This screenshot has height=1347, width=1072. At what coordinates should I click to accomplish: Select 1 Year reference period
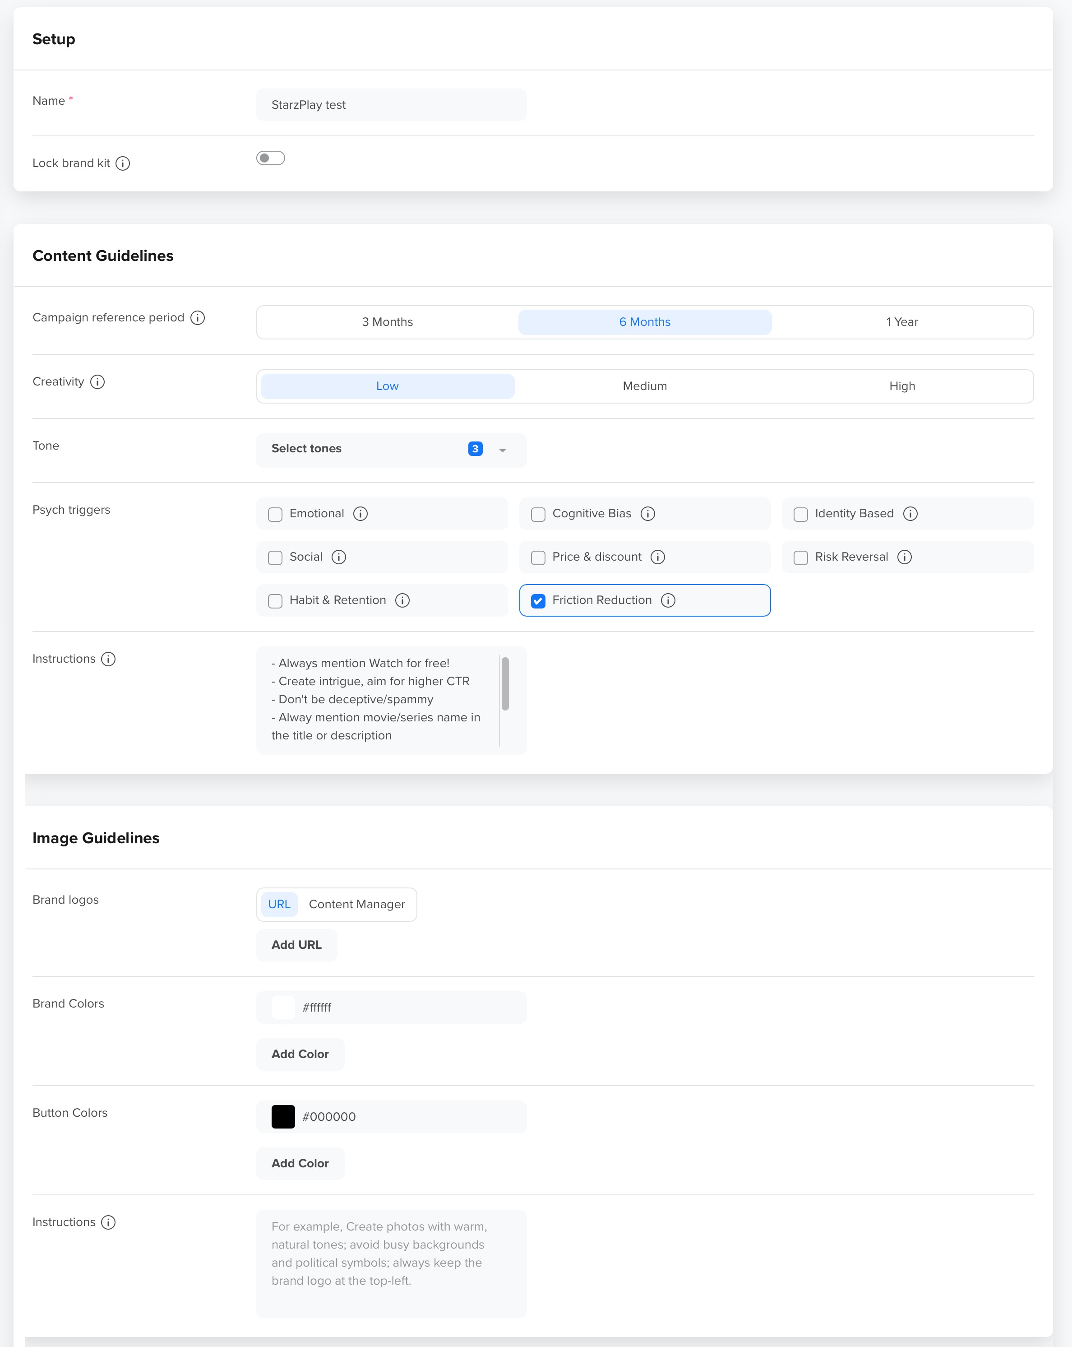click(x=902, y=322)
